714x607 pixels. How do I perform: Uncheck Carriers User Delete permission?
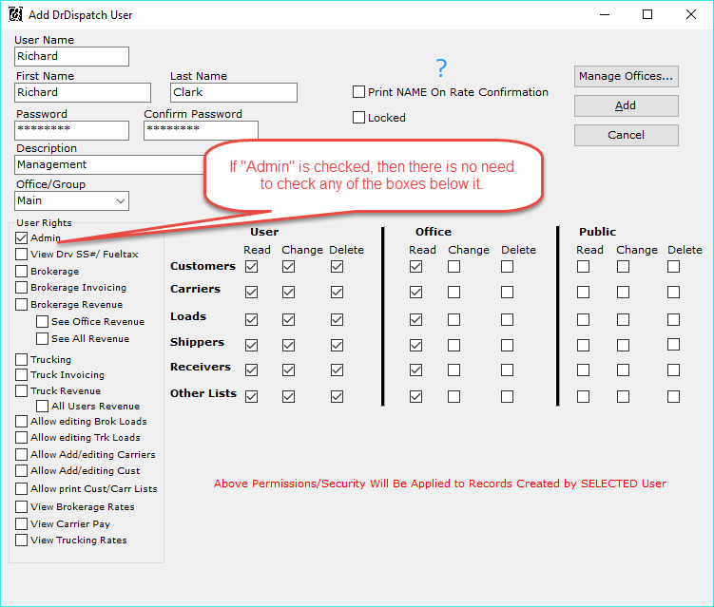point(337,293)
